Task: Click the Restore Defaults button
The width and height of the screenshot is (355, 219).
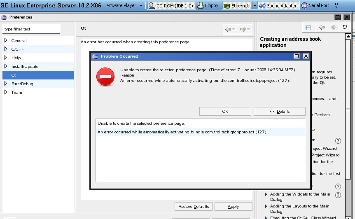Action: pos(194,206)
